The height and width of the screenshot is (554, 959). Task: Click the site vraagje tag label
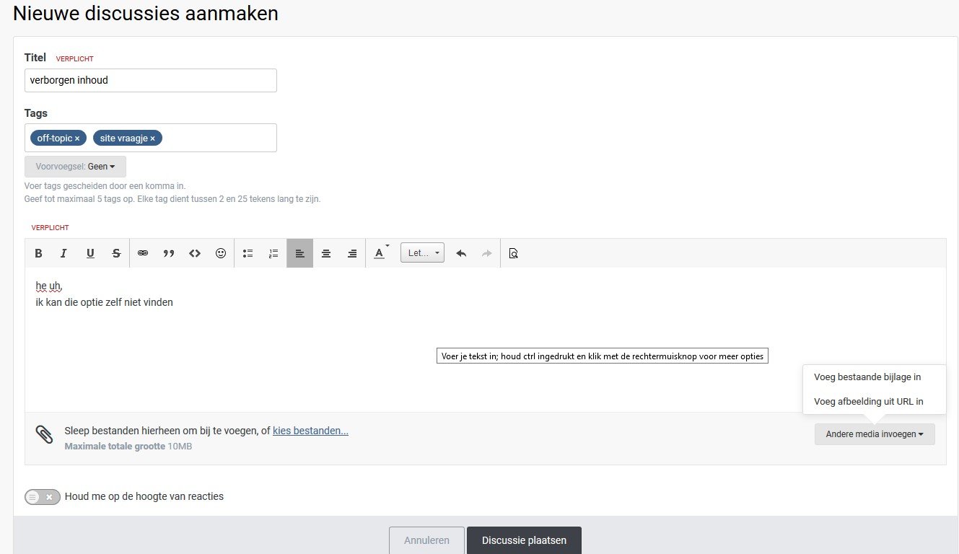(x=124, y=138)
